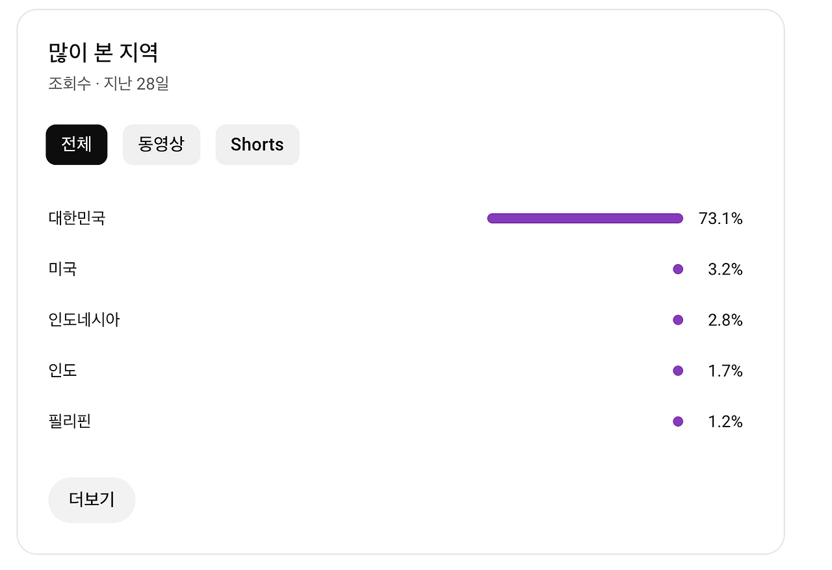Click the 1.7% value for 인도
The height and width of the screenshot is (570, 832).
[x=725, y=371]
